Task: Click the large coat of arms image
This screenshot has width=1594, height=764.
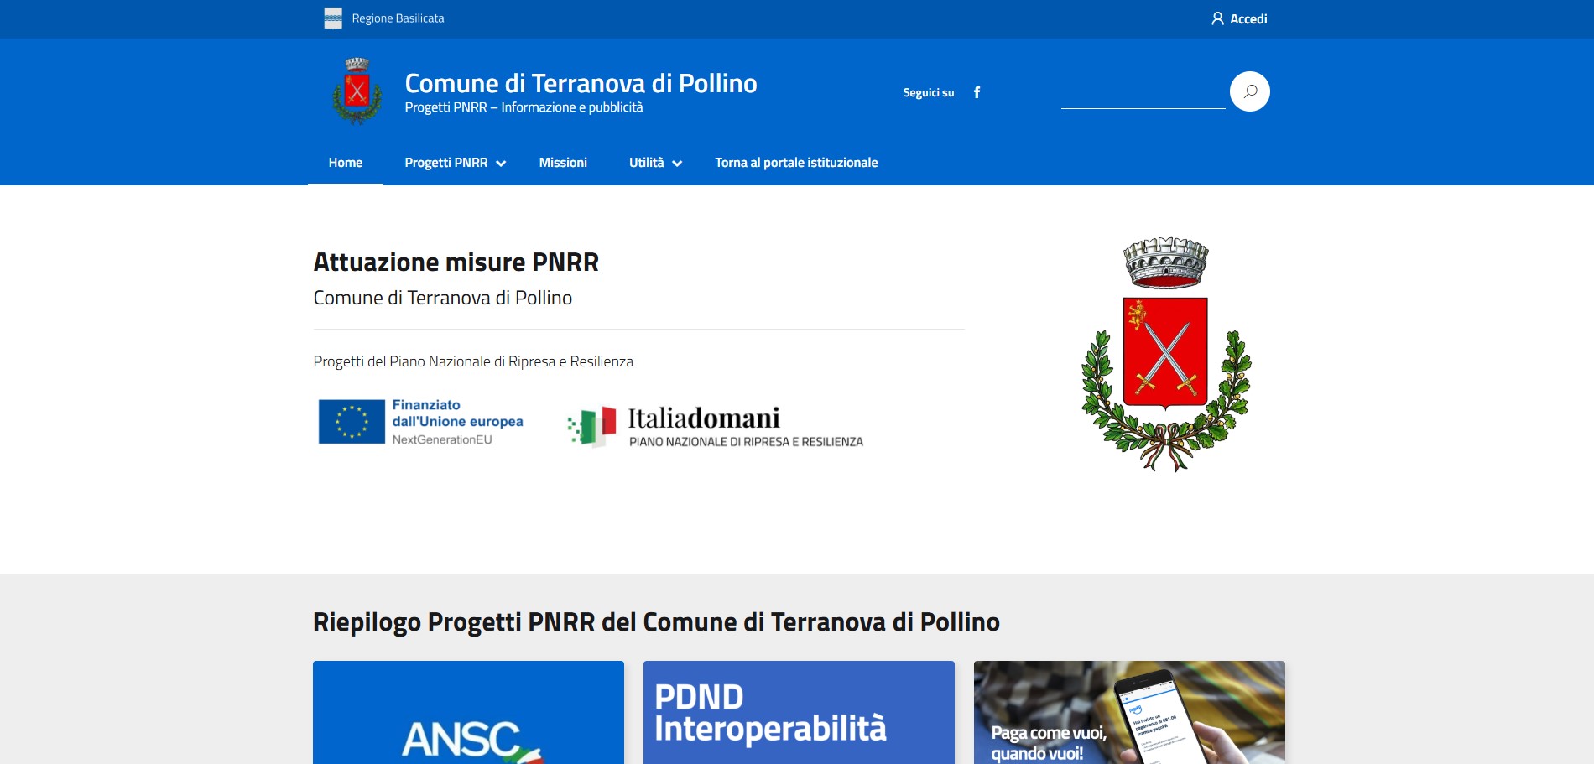Action: pyautogui.click(x=1166, y=354)
